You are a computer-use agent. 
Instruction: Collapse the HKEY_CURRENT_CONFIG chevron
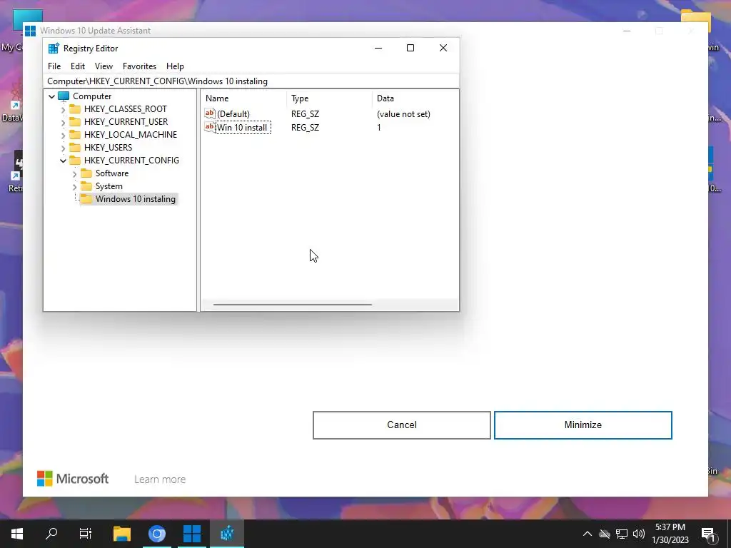tap(63, 161)
